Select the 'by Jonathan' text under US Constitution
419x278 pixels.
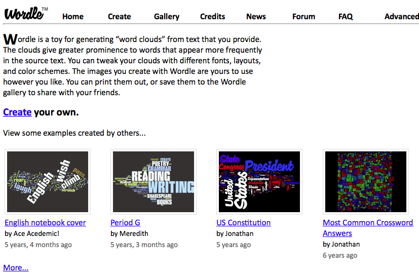tap(235, 233)
